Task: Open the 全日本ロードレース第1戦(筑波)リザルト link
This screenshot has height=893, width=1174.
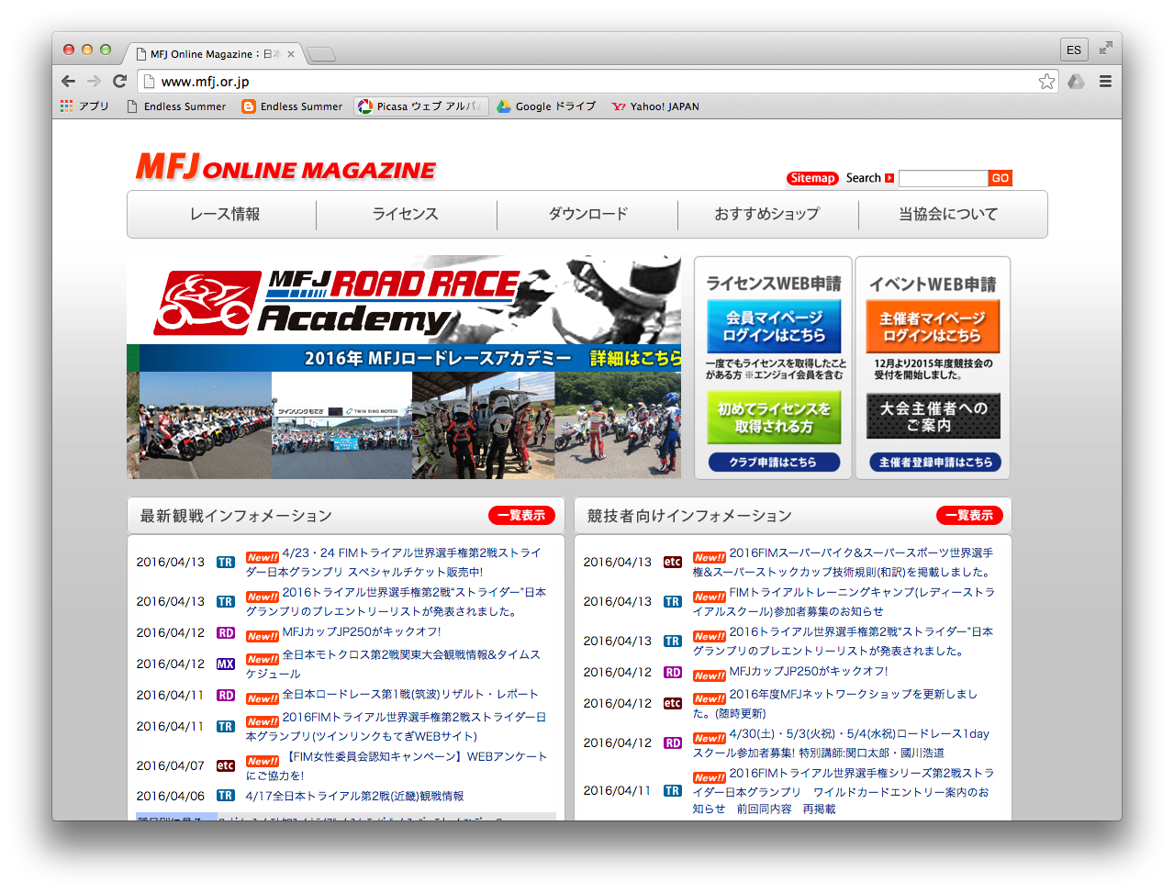Action: 410,694
